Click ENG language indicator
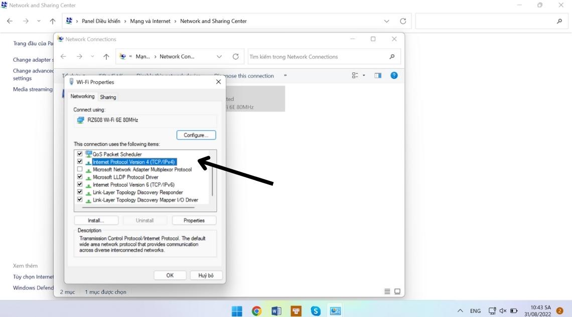This screenshot has height=317, width=572. (x=475, y=311)
